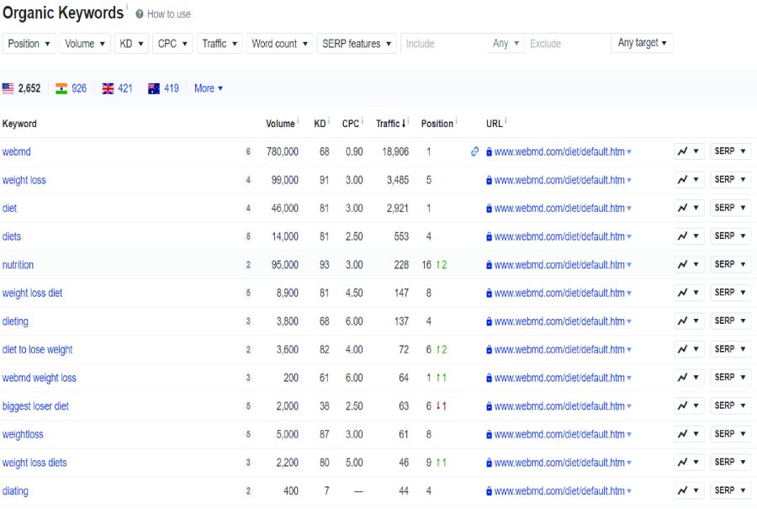Viewport: 757px width, 509px height.
Task: Open the Word count filter dropdown
Action: (x=279, y=44)
